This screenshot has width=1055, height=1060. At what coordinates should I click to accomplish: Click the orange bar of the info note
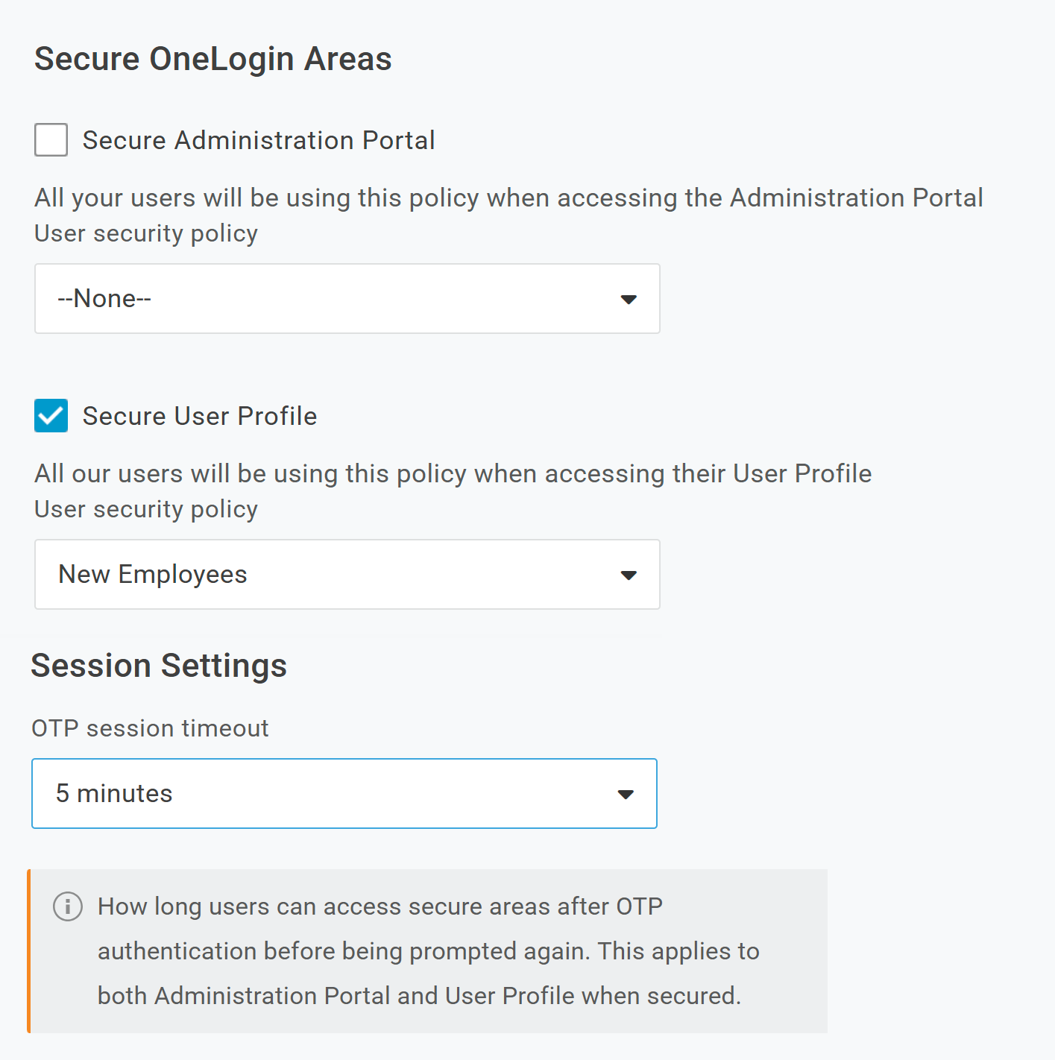click(29, 950)
